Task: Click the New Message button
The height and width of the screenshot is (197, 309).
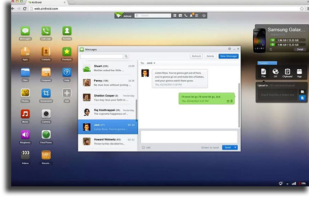Action: click(228, 56)
